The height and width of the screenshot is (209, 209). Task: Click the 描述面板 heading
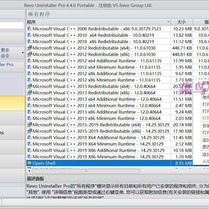point(36,179)
